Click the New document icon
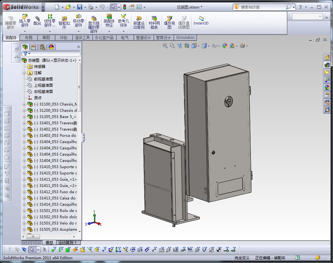Image resolution: width=333 pixels, height=263 pixels. [x=57, y=7]
